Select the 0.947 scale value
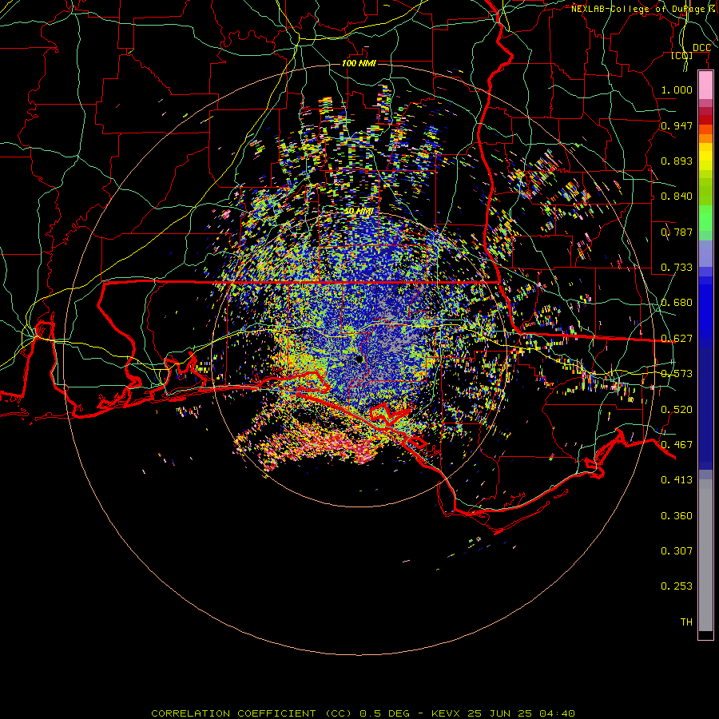The image size is (719, 719). pos(677,125)
